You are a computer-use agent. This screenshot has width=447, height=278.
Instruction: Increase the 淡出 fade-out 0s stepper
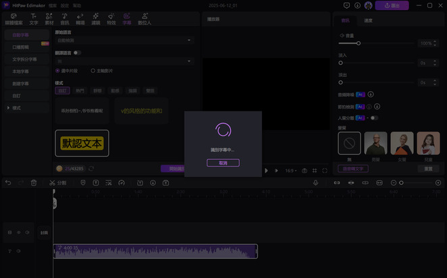coord(435,80)
